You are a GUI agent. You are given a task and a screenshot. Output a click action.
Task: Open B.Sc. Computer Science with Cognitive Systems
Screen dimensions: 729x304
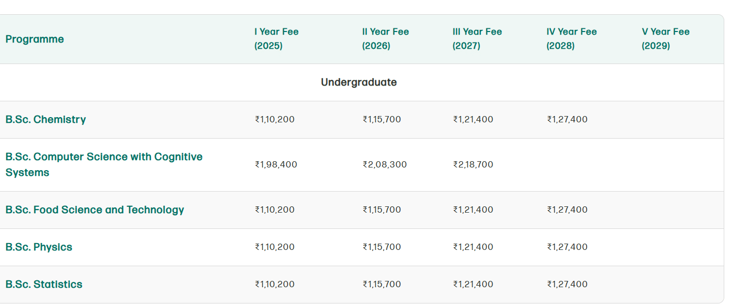pos(104,165)
